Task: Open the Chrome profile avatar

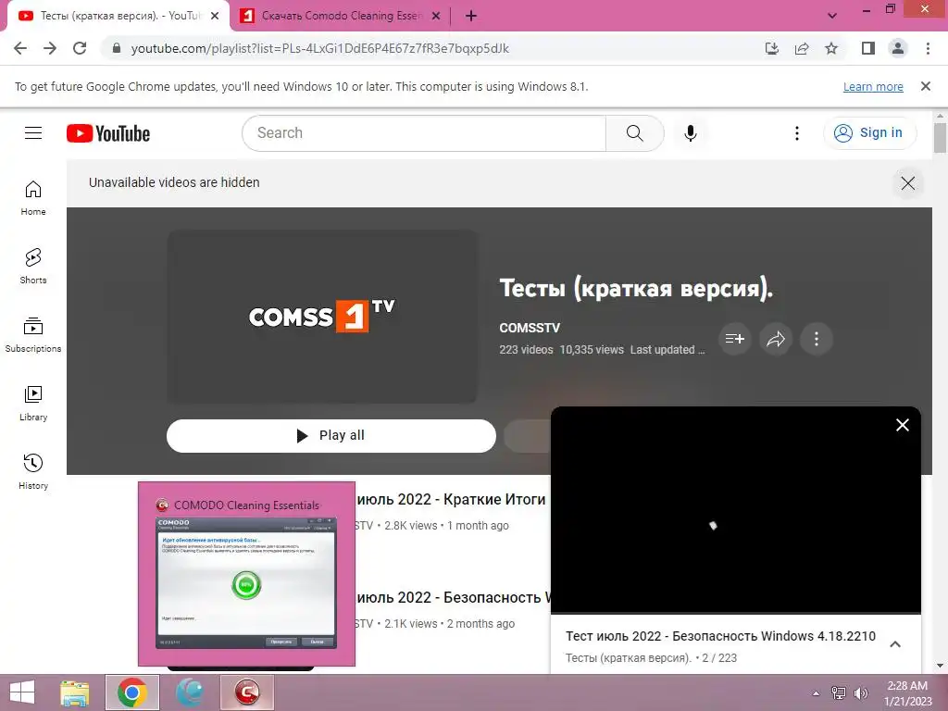Action: point(898,48)
